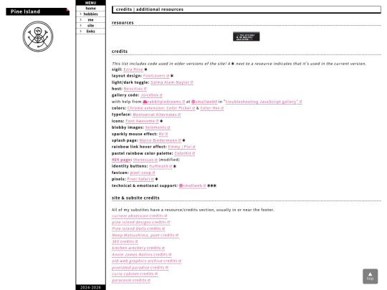The height and width of the screenshot is (290, 387).
Task: Open the thenessax link
Action: (145, 160)
